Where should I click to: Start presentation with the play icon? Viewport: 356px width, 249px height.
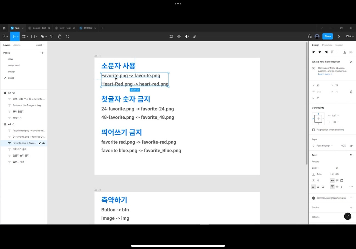point(339,36)
